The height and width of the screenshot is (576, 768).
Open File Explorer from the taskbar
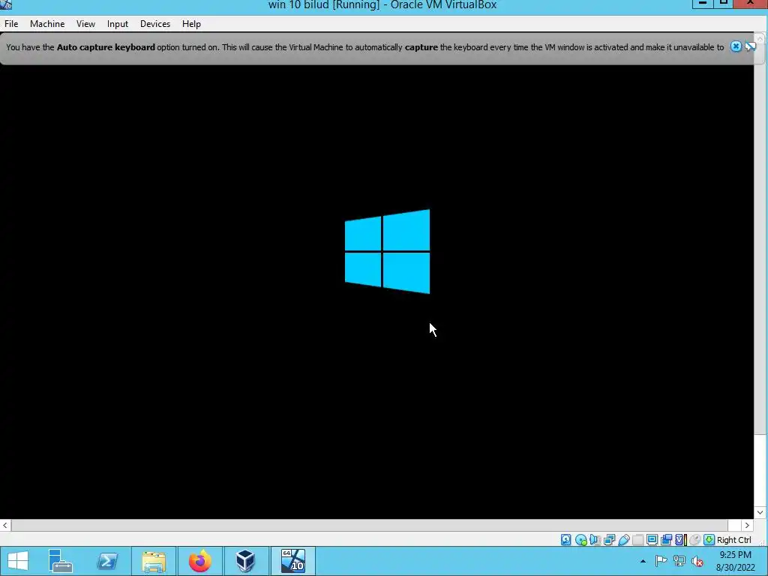pos(154,561)
